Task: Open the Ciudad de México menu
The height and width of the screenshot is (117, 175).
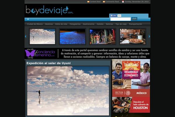Action: pyautogui.click(x=35, y=24)
